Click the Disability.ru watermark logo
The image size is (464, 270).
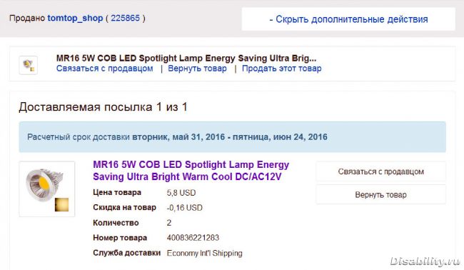[x=425, y=261]
